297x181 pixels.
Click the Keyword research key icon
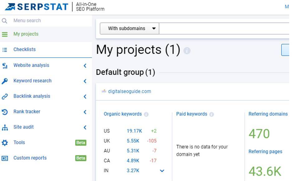click(5, 81)
